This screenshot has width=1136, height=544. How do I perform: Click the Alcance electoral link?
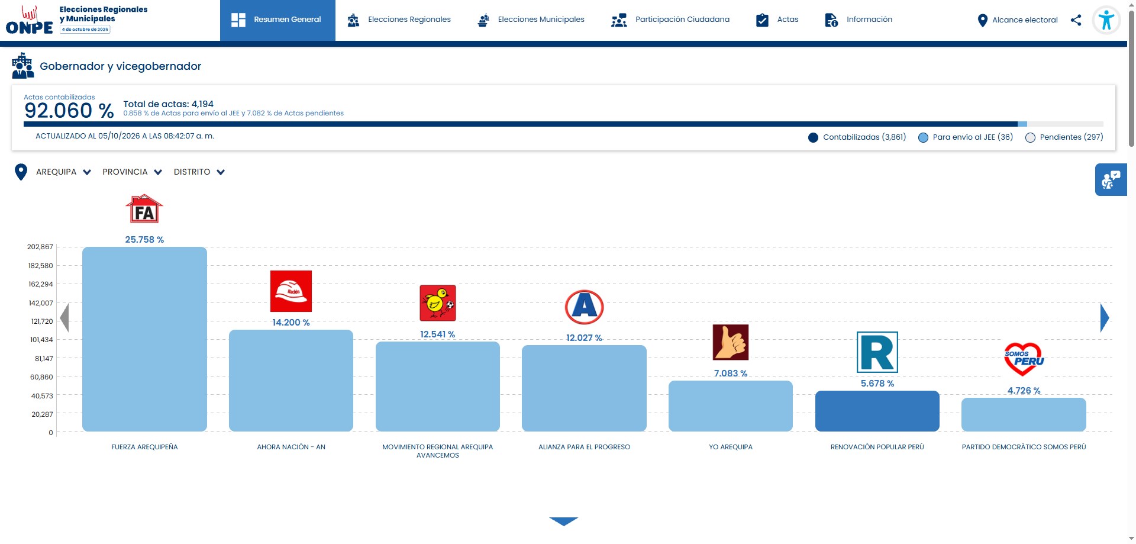coord(1017,20)
